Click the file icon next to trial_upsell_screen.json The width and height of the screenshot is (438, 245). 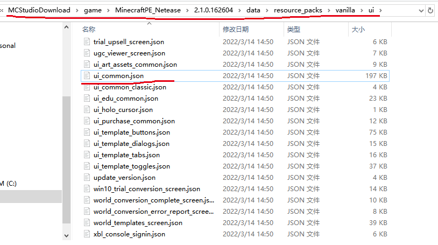point(87,41)
